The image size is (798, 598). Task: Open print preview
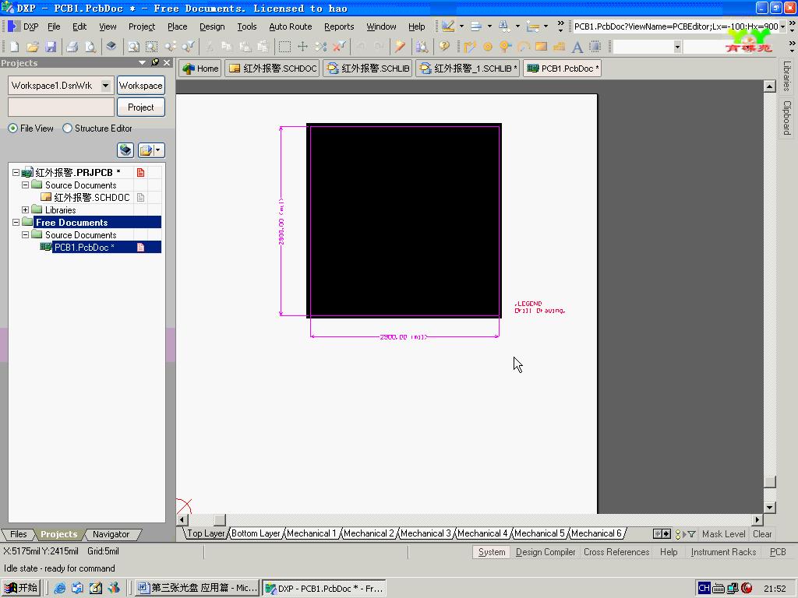[x=90, y=47]
